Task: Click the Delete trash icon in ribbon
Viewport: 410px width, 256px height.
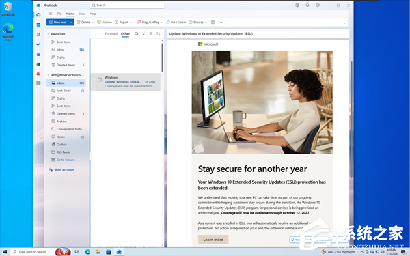Action: pos(79,23)
